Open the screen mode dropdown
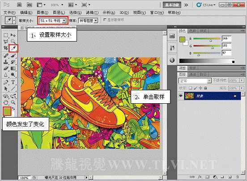 click(x=86, y=5)
